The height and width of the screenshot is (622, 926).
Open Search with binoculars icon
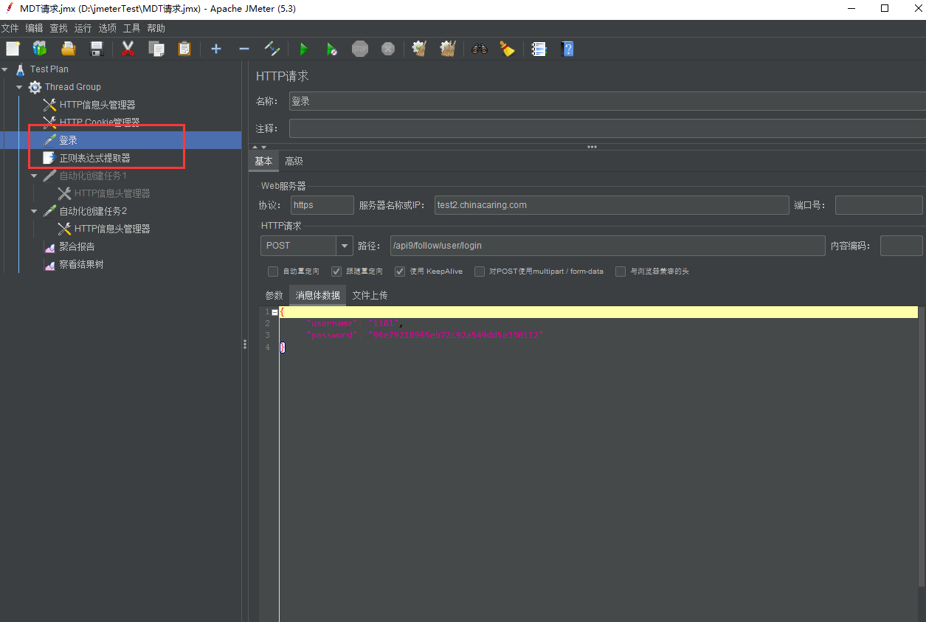480,49
